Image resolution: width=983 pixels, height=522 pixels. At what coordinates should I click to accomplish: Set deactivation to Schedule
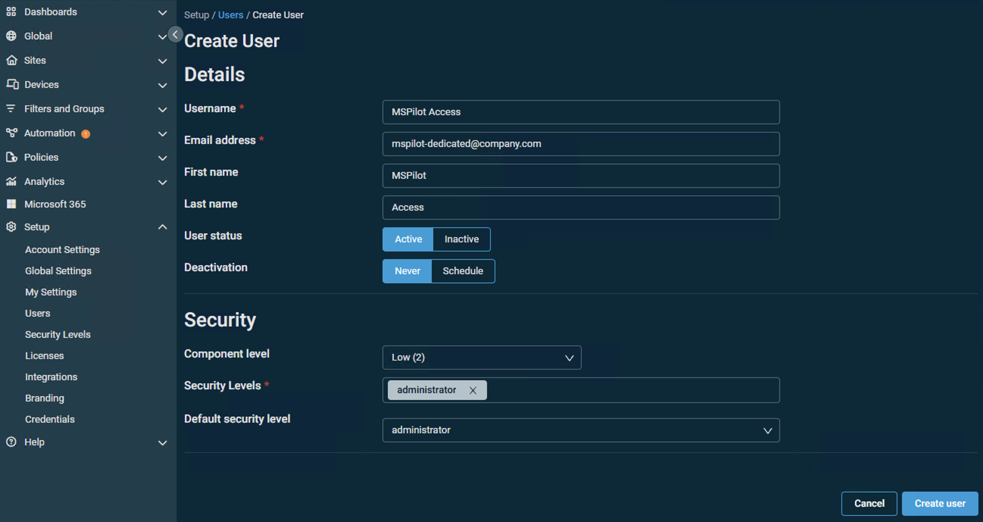point(463,271)
